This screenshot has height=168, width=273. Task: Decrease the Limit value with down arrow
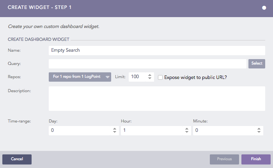(150, 79)
